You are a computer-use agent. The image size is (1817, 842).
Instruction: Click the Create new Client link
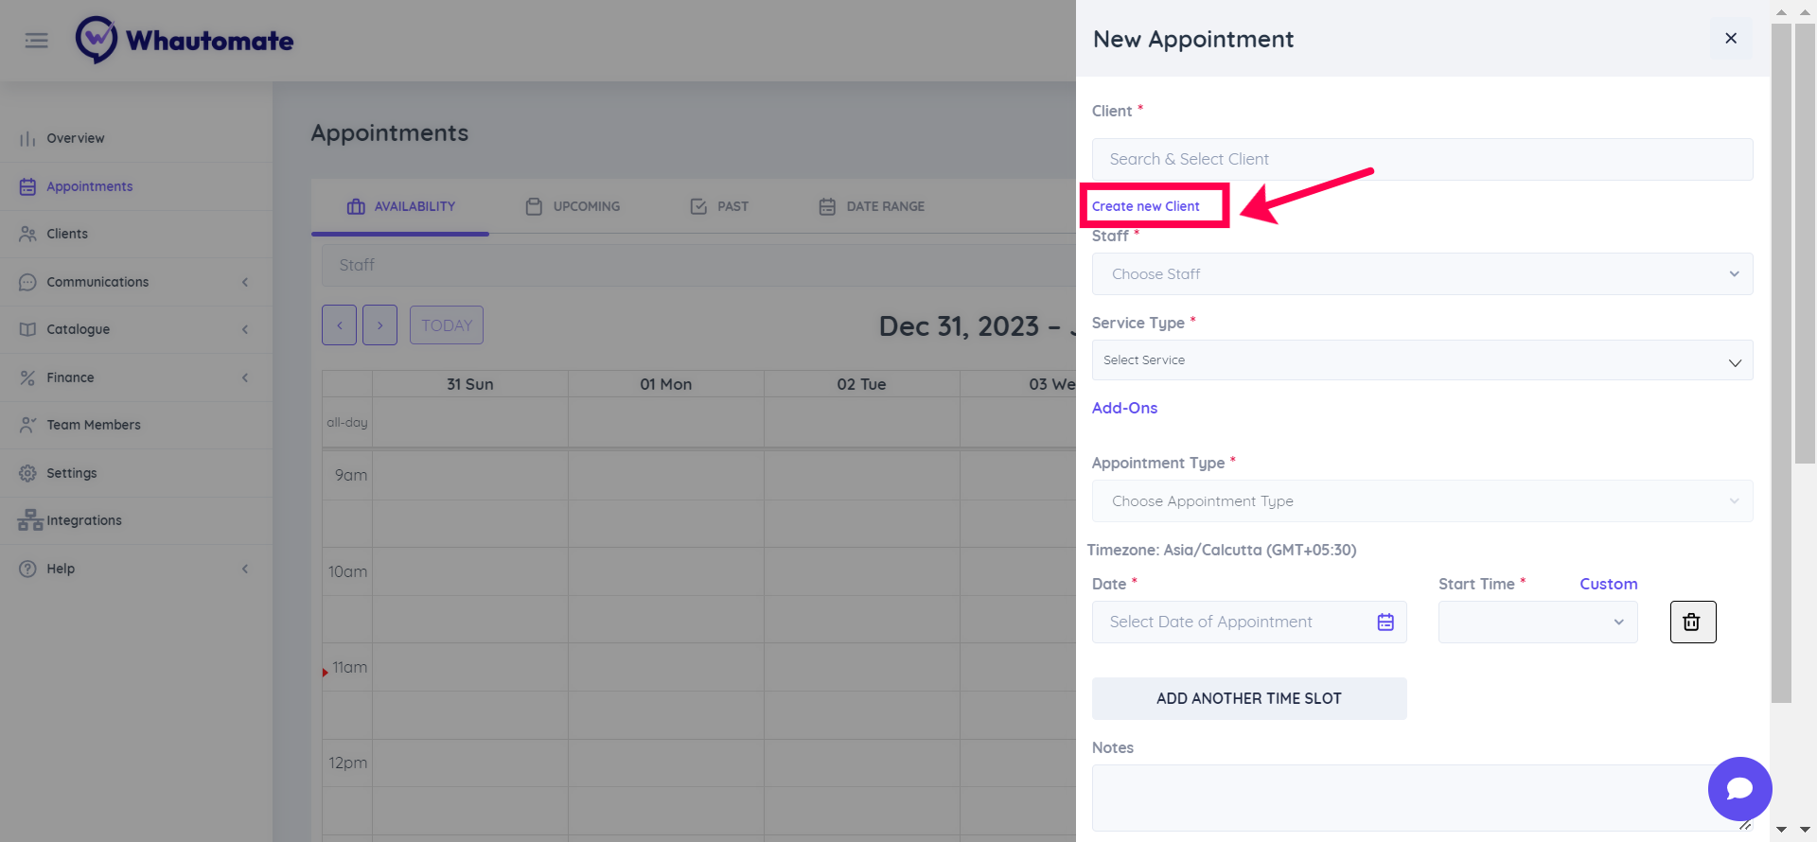coord(1145,206)
